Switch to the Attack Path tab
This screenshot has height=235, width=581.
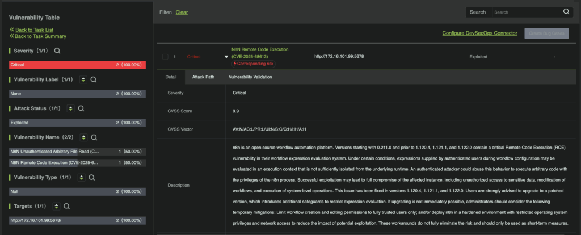[203, 77]
